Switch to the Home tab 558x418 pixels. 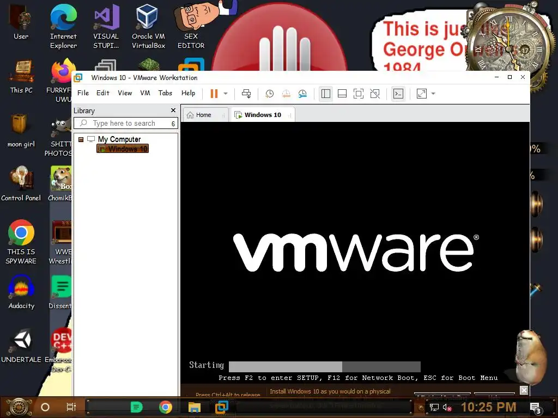(205, 115)
